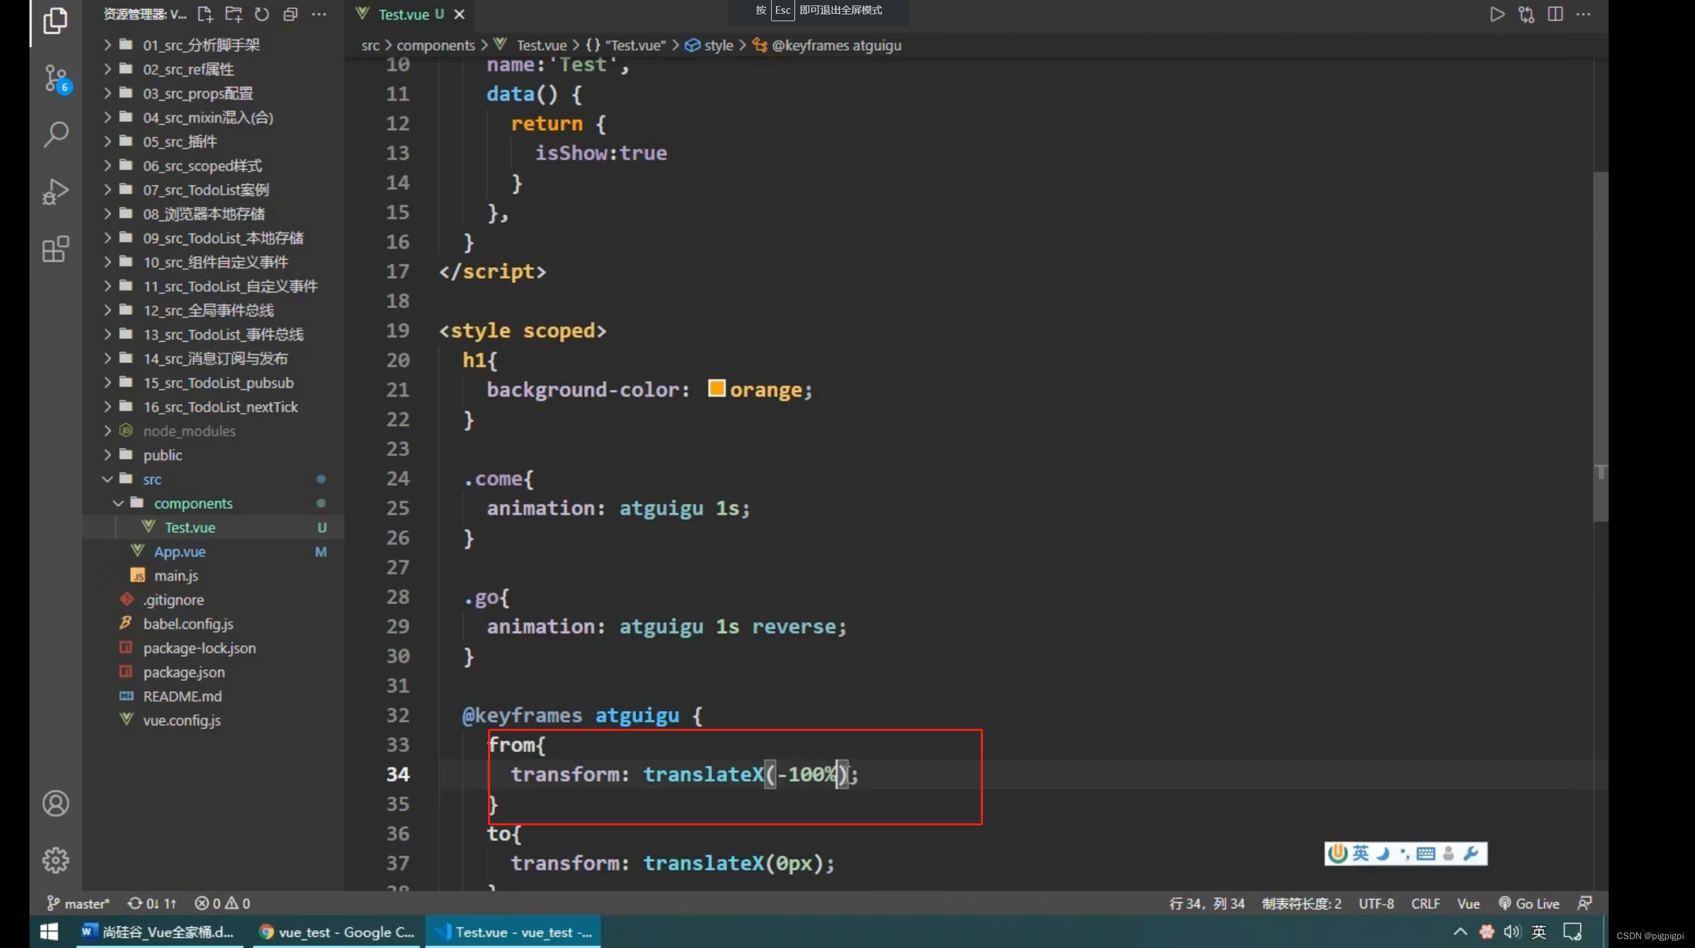Expand folder 03_src_props配置
Screen dimensions: 1695x948
(x=212, y=93)
